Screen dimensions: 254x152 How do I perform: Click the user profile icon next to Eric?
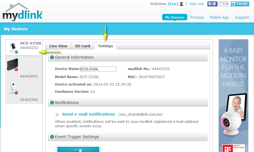181,4
